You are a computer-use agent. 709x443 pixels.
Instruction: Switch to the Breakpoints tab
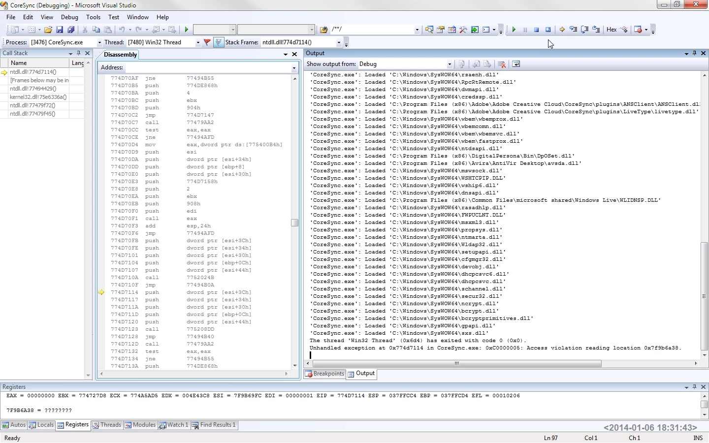[324, 374]
